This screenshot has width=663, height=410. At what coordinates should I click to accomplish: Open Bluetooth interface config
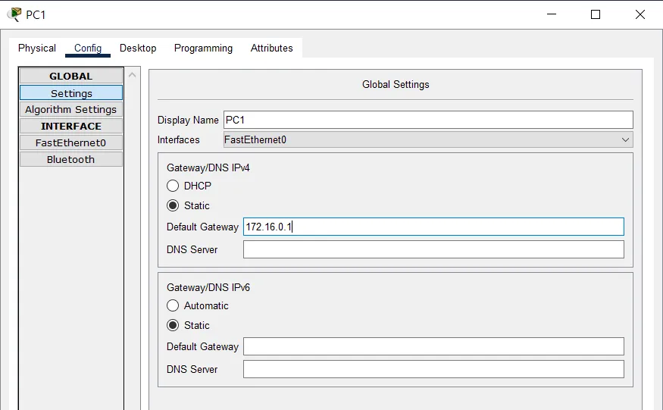pos(71,159)
